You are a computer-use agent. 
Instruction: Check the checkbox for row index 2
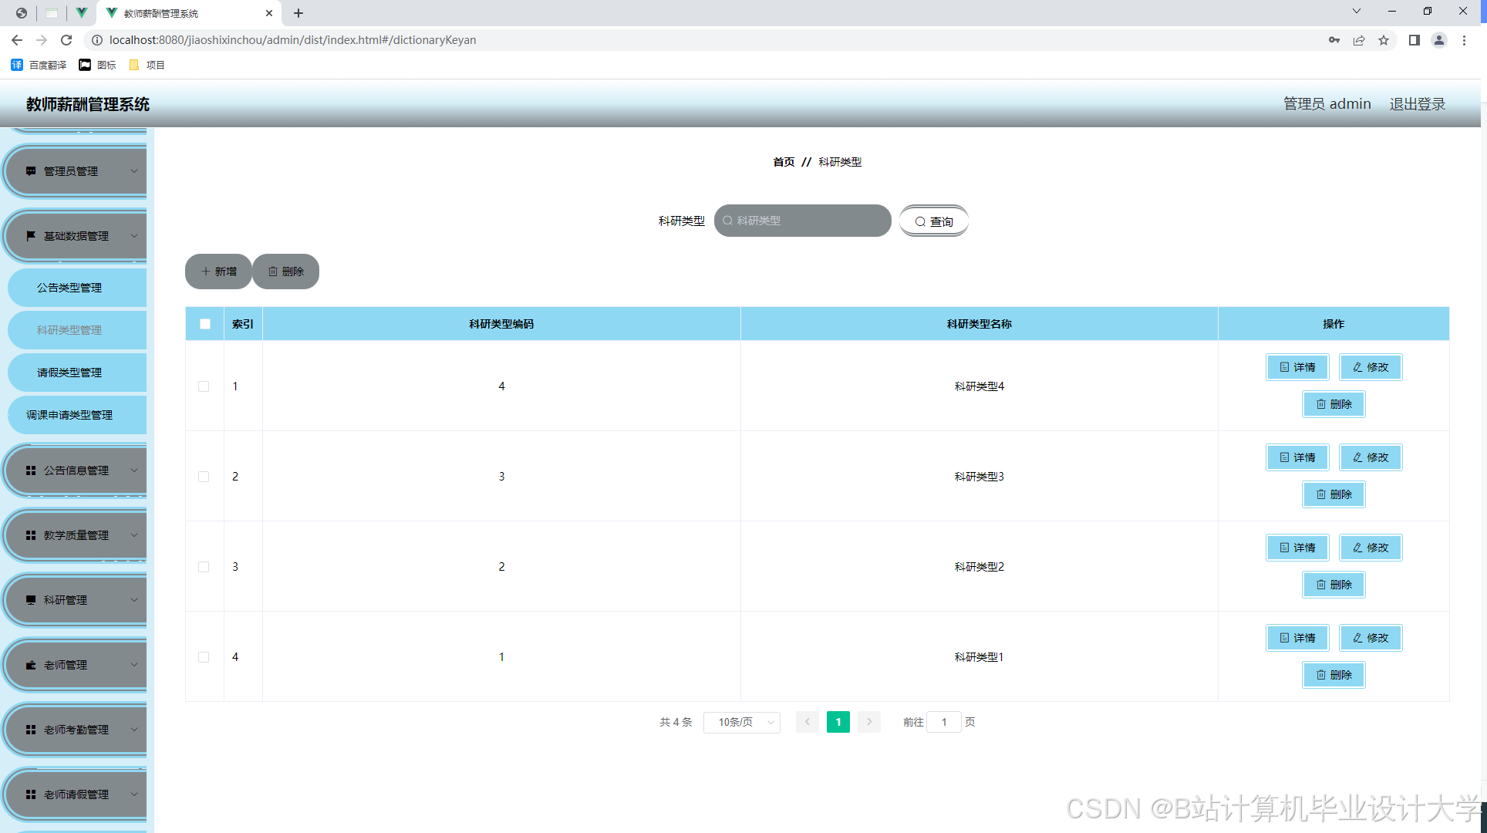point(204,477)
